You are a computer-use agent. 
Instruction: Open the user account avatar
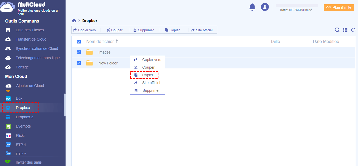(x=265, y=7)
